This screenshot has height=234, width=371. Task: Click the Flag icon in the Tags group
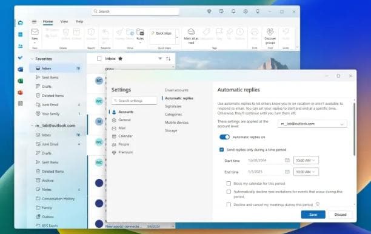tap(219, 32)
